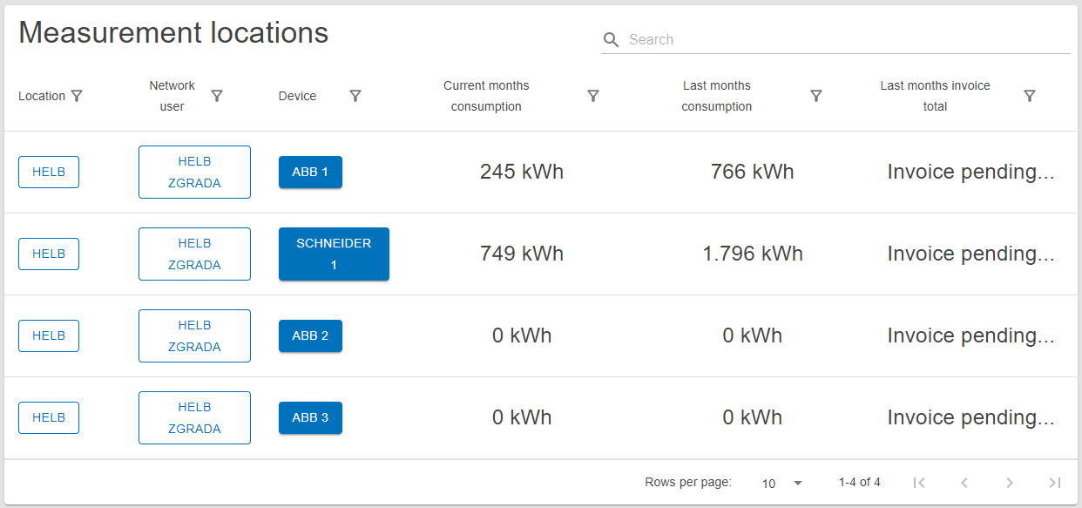1082x508 pixels.
Task: Go to the first page
Action: (x=919, y=483)
